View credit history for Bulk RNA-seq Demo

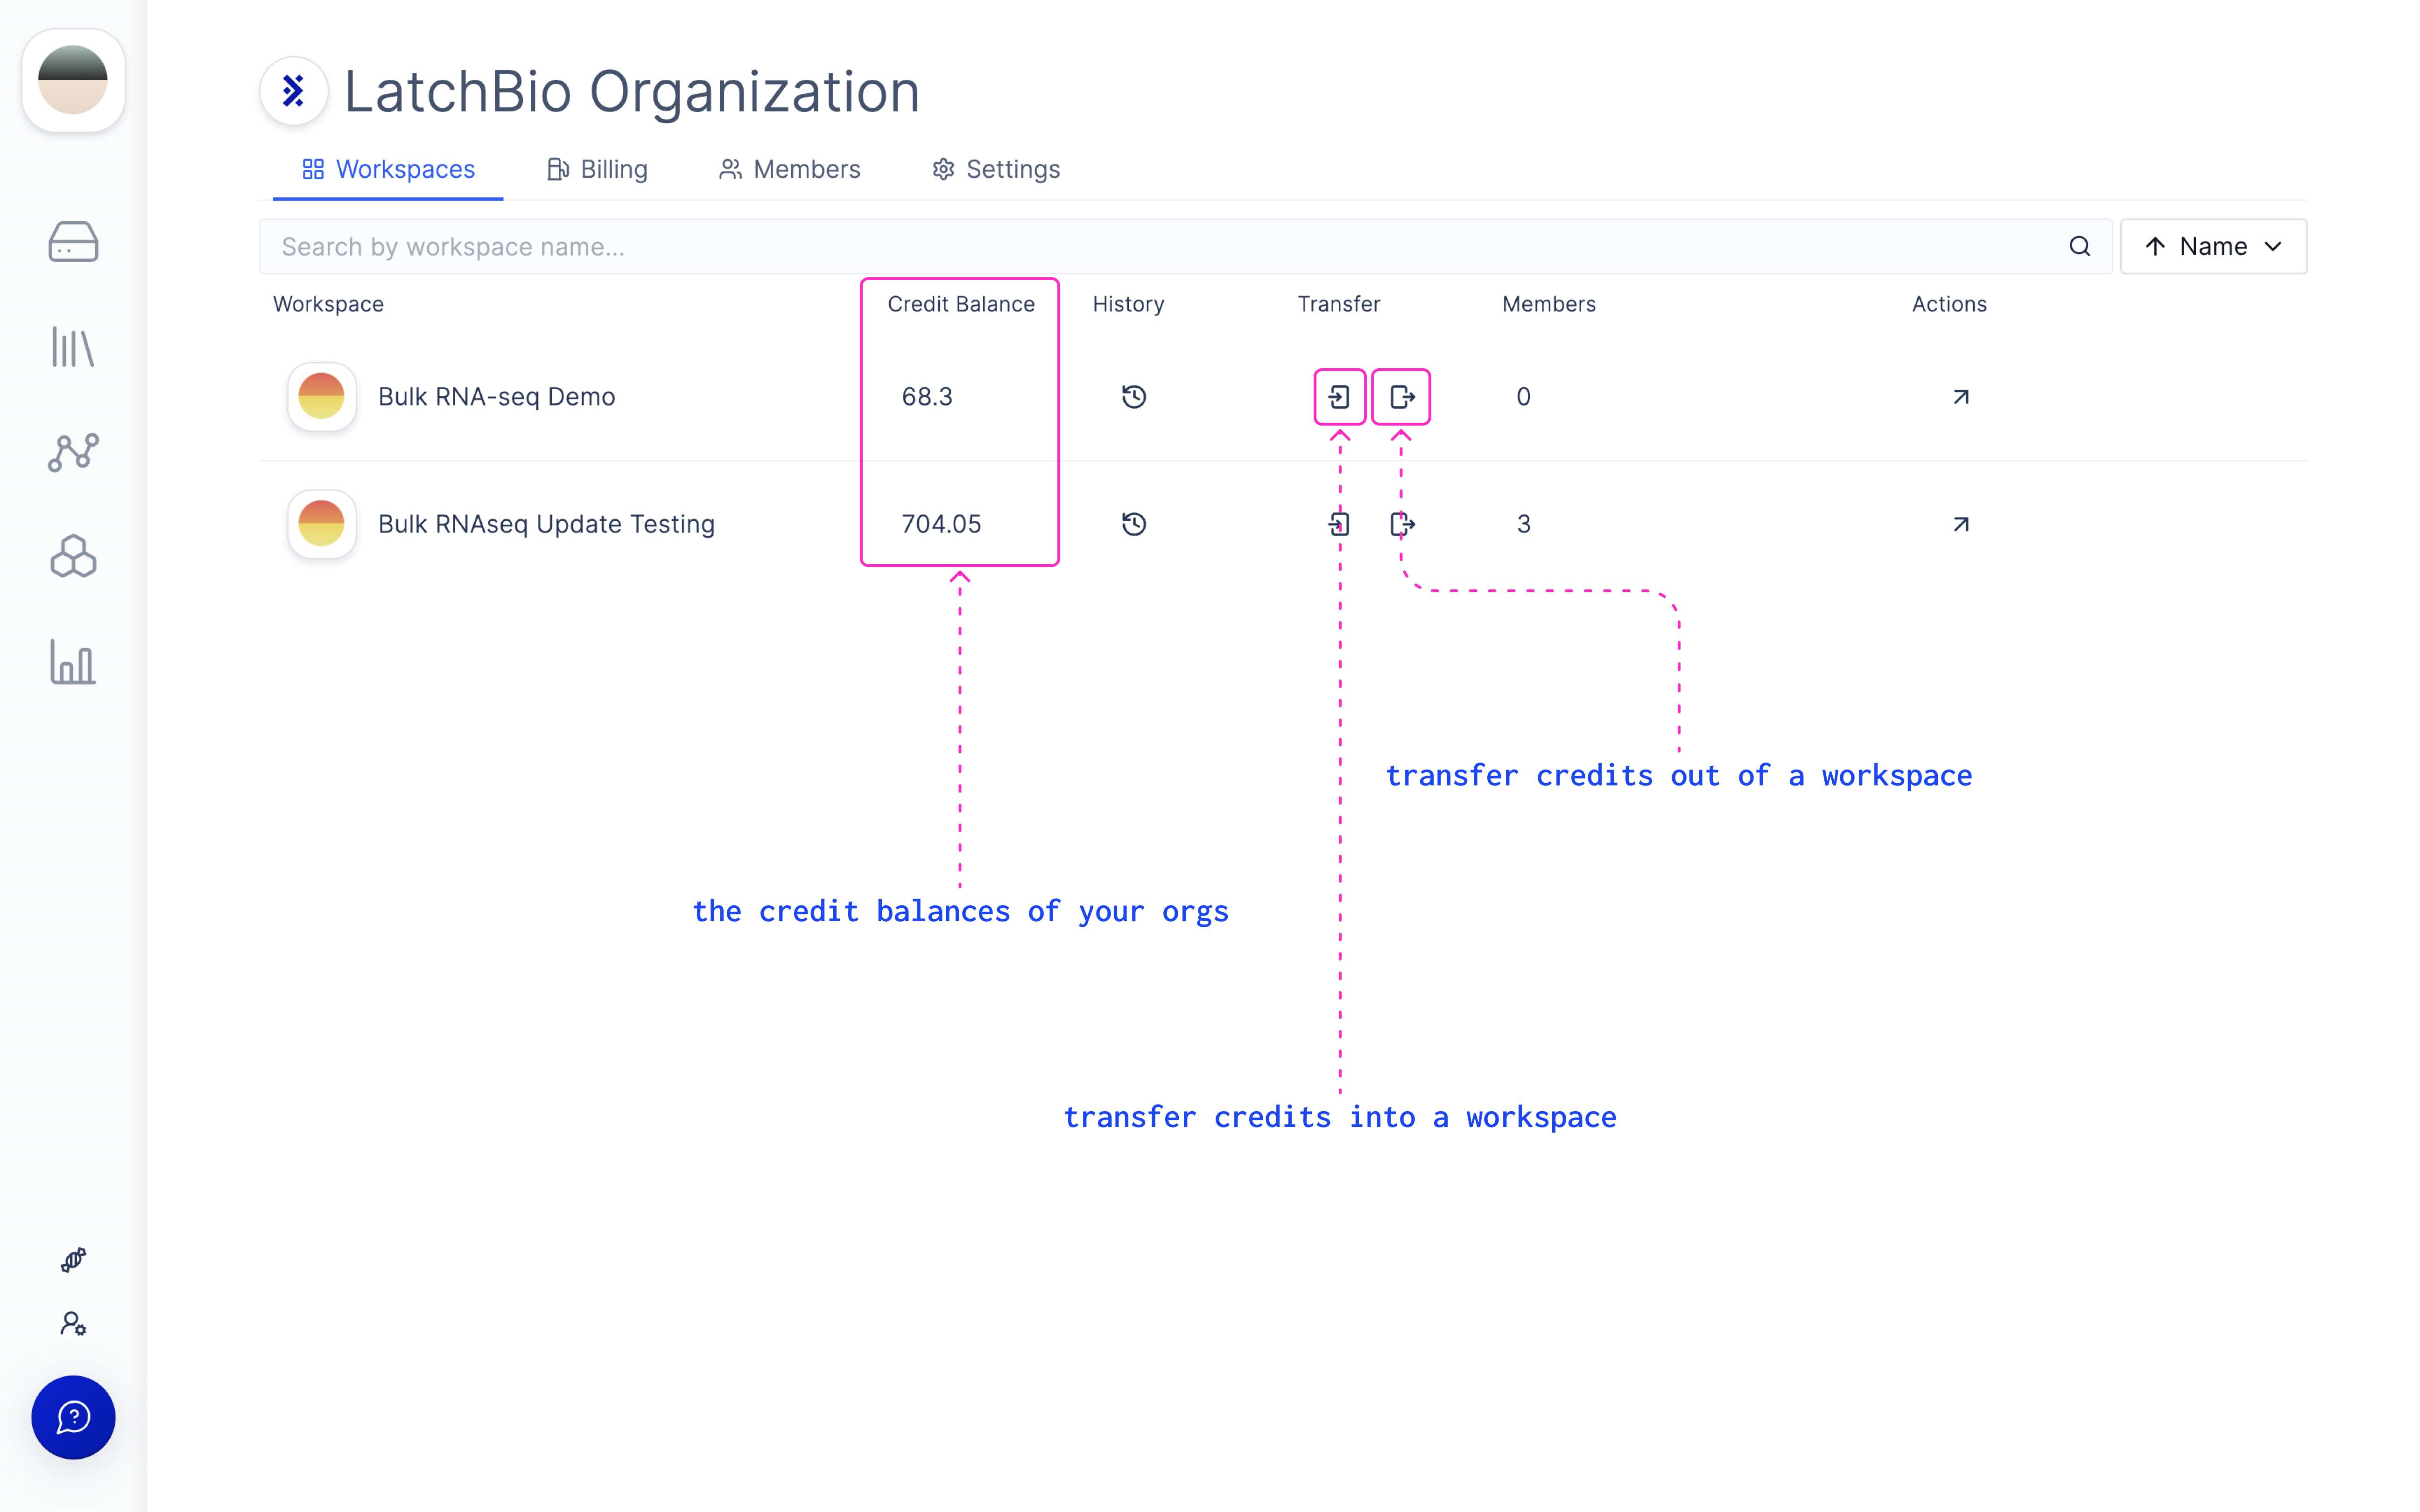tap(1133, 397)
